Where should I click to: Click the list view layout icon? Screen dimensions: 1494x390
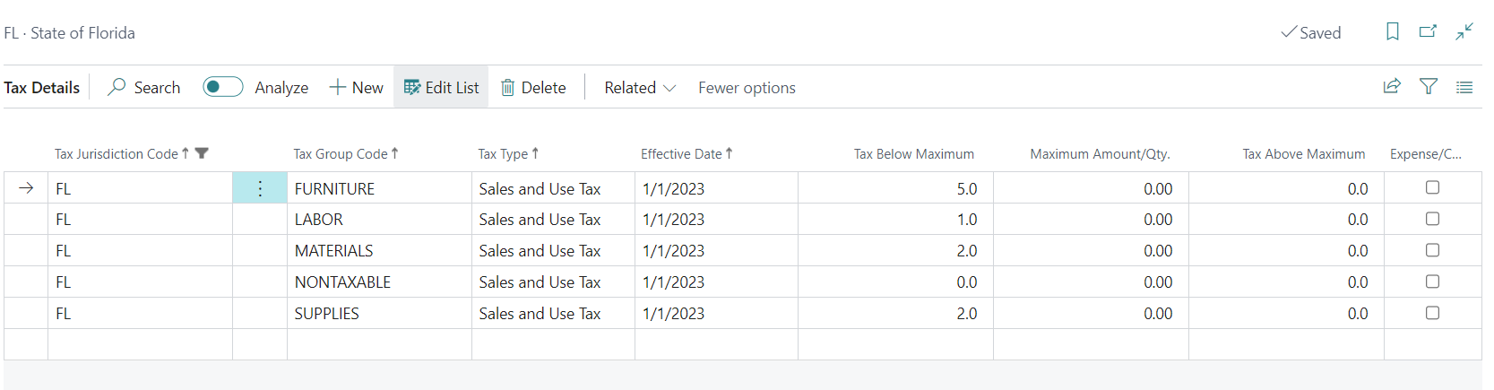tap(1464, 87)
